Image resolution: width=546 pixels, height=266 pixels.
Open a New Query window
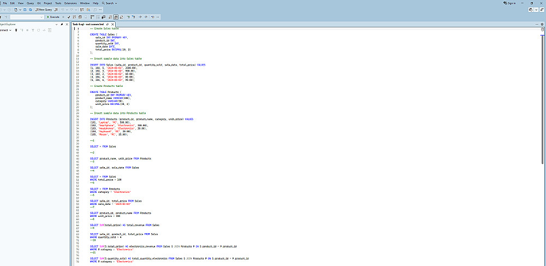click(44, 10)
